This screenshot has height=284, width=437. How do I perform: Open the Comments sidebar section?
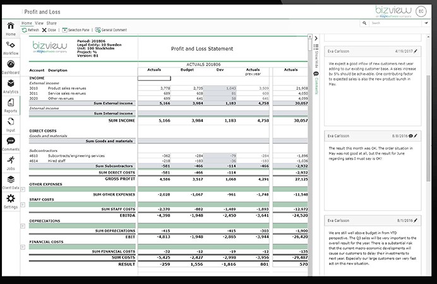point(11,144)
